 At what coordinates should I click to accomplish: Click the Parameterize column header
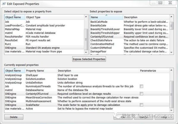[x=154, y=71]
